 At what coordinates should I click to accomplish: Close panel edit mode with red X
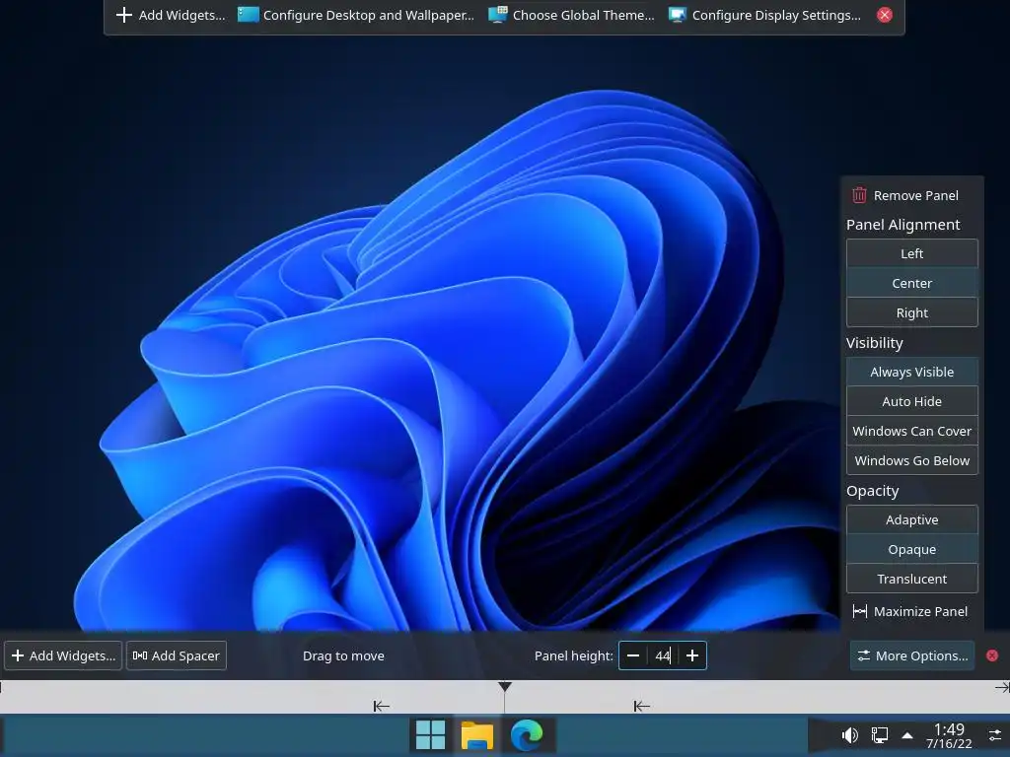pos(992,655)
